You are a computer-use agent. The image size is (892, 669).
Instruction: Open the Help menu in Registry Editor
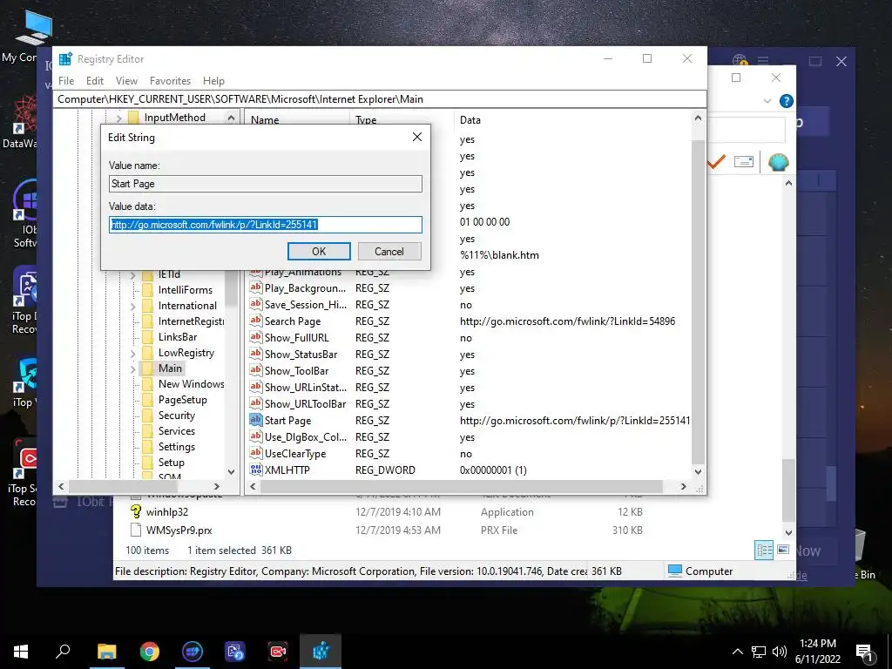214,81
